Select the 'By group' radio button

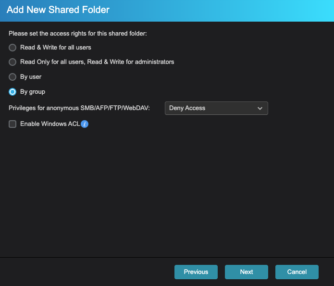point(12,92)
